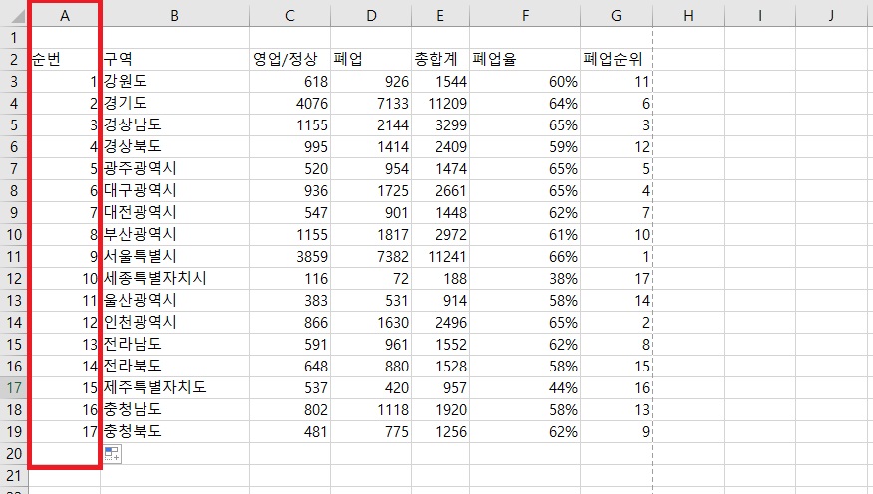
Task: Click the 2496 total for 인천광역시
Action: click(x=440, y=323)
